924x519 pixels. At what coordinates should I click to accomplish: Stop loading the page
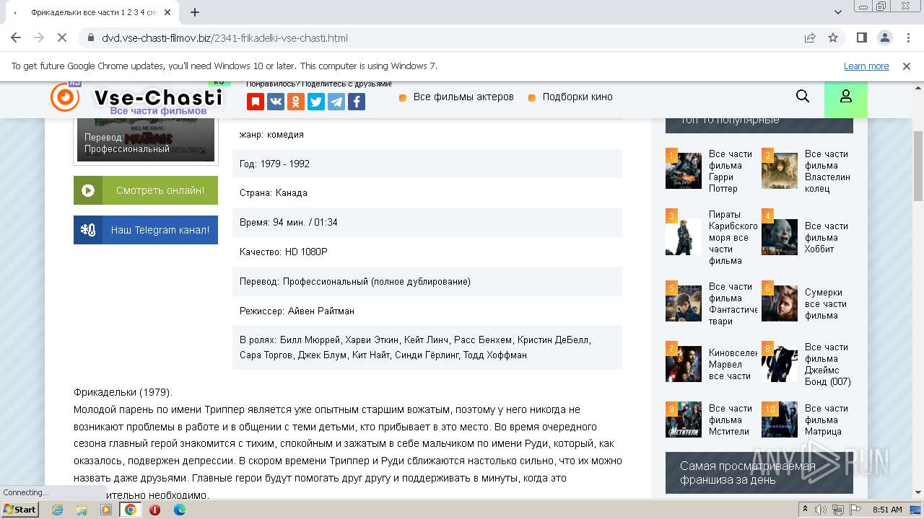pyautogui.click(x=61, y=37)
